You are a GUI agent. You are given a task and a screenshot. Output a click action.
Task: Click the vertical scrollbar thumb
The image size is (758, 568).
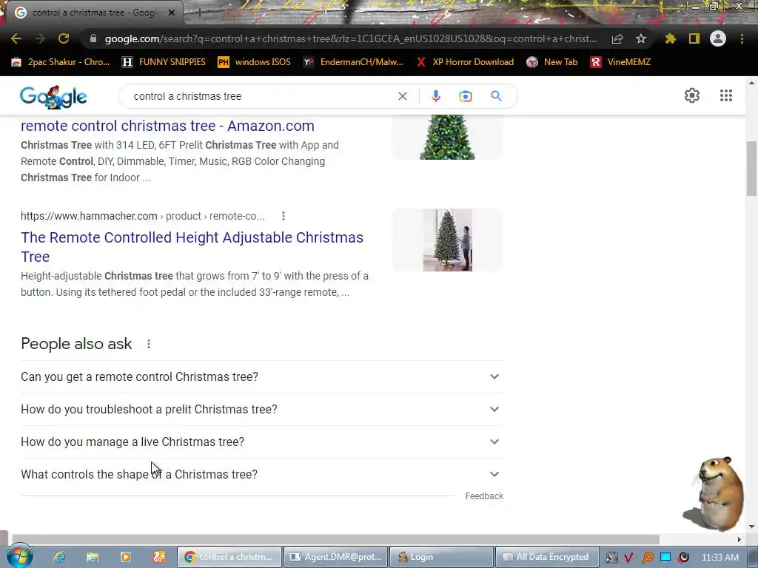click(751, 168)
